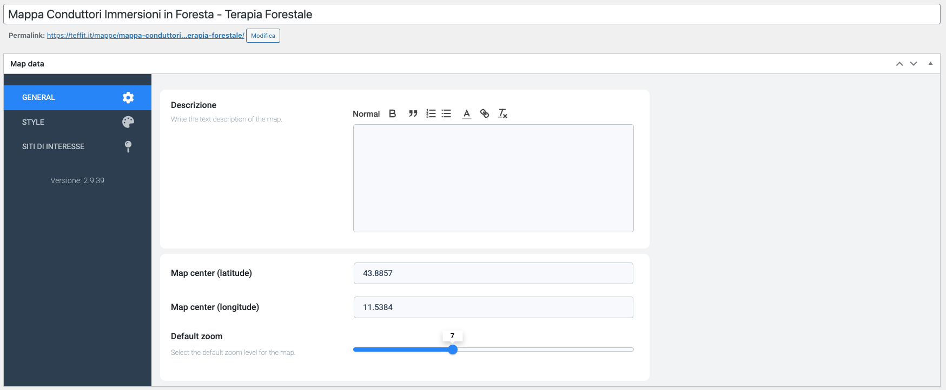Clear text formatting in description editor
The width and height of the screenshot is (946, 390).
(502, 113)
